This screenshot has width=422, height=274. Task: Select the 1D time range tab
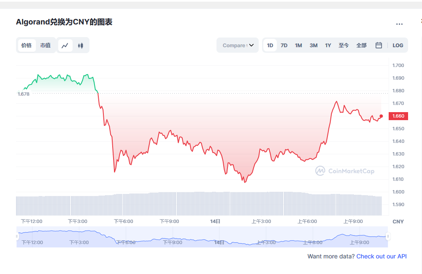pyautogui.click(x=270, y=46)
